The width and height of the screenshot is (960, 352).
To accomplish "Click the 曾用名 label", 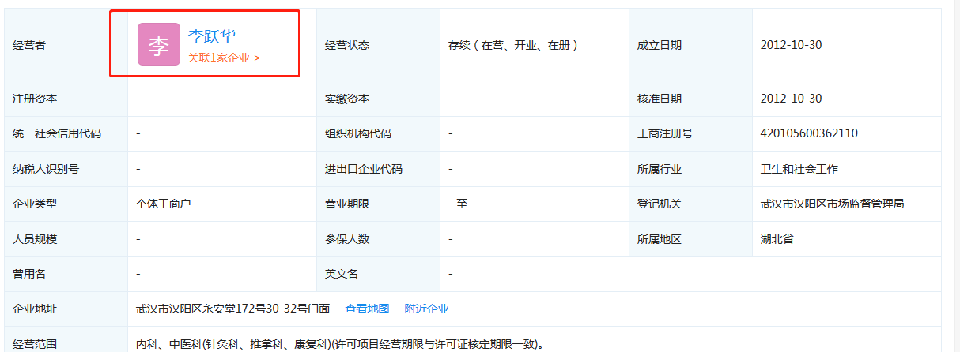I will click(x=29, y=274).
